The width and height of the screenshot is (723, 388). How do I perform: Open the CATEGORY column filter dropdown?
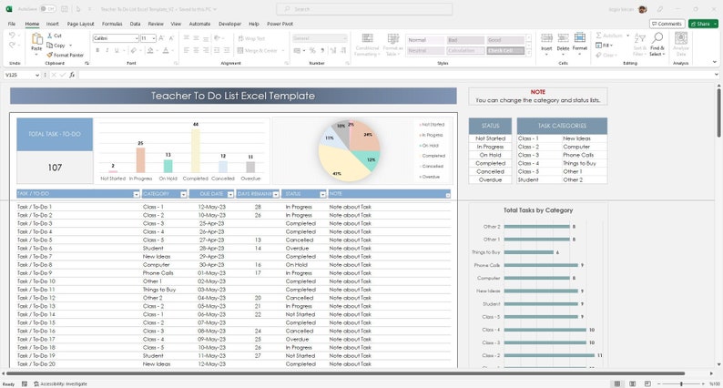pyautogui.click(x=183, y=195)
